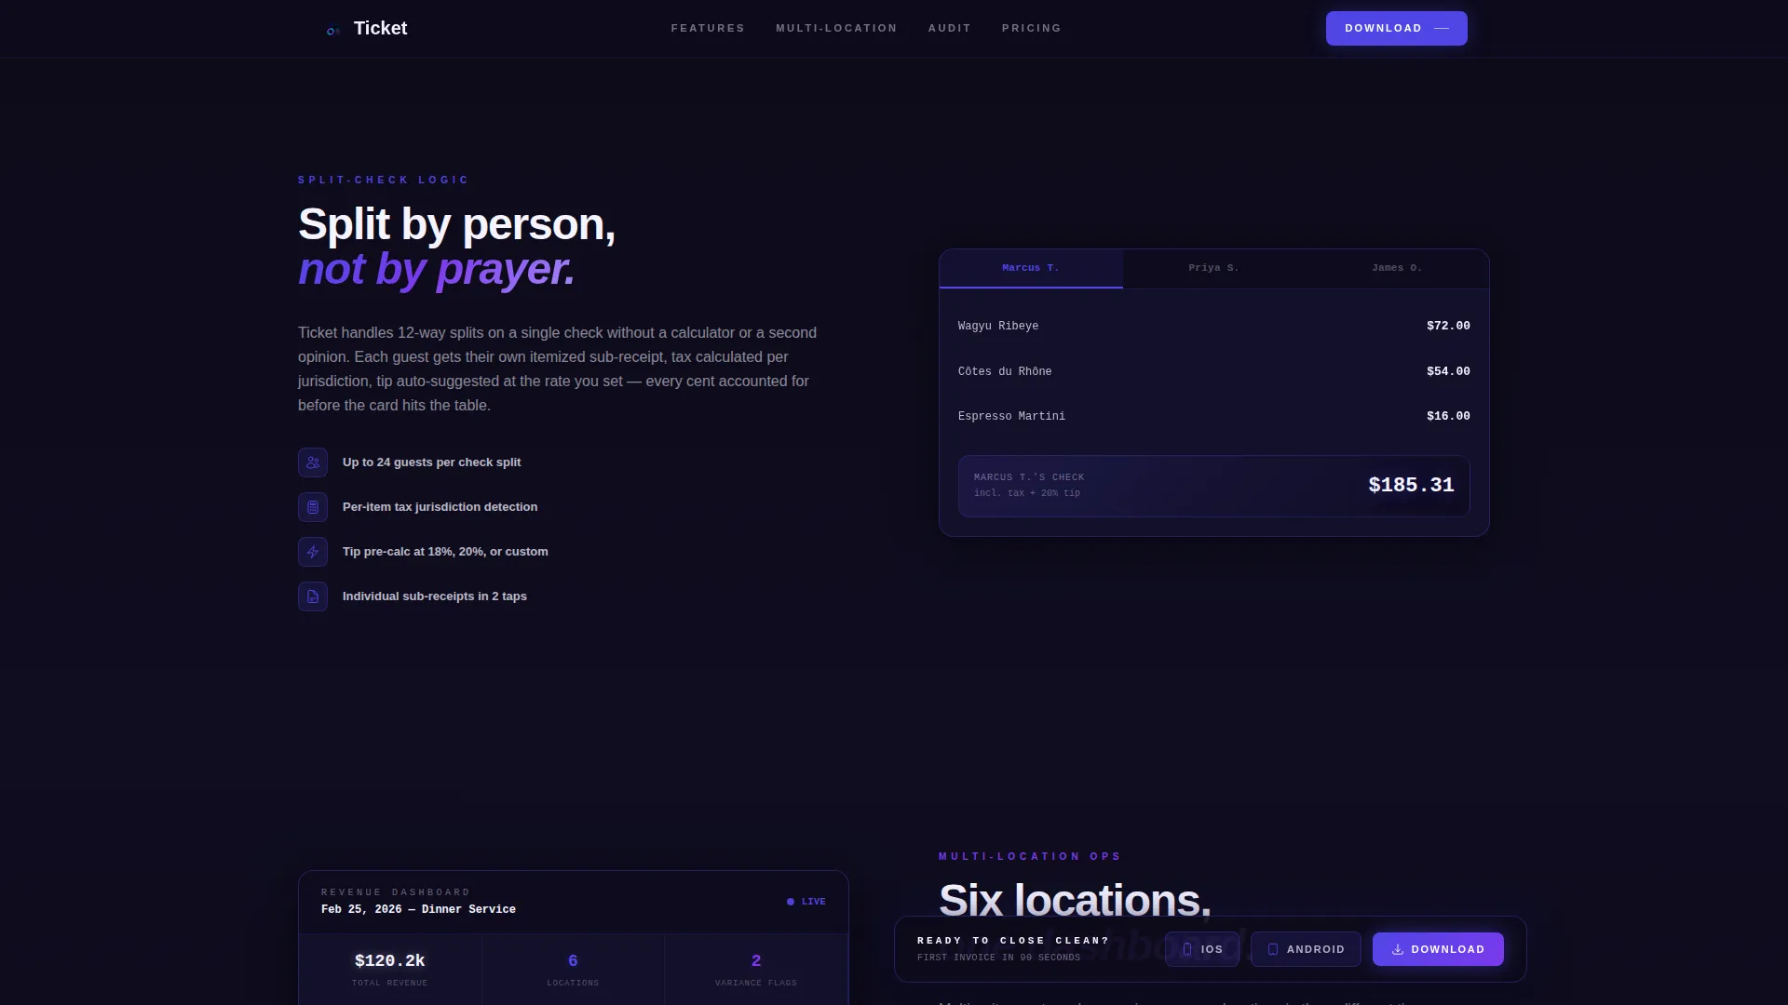Click the calculator icon for tax jurisdiction detection
Screen dimensions: 1788x1005
pos(313,507)
